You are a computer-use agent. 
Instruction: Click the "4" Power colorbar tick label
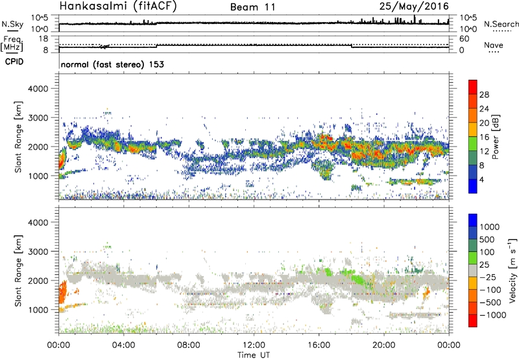481,179
